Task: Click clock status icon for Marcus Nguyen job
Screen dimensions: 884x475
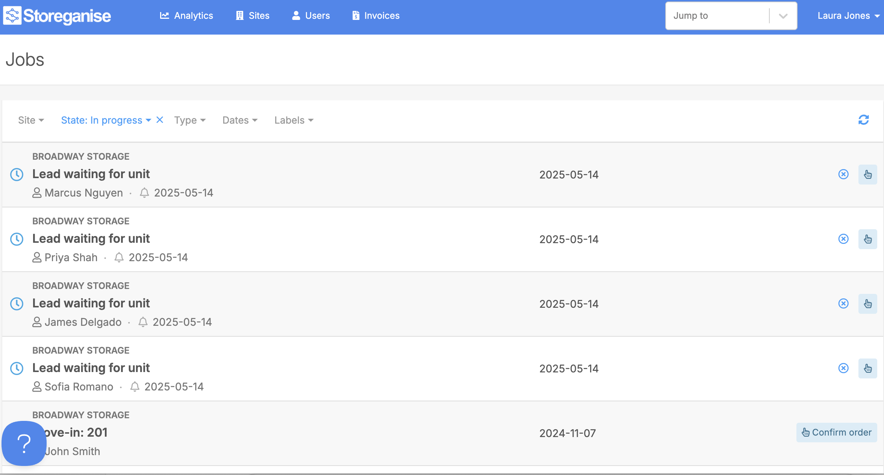Action: click(x=17, y=174)
